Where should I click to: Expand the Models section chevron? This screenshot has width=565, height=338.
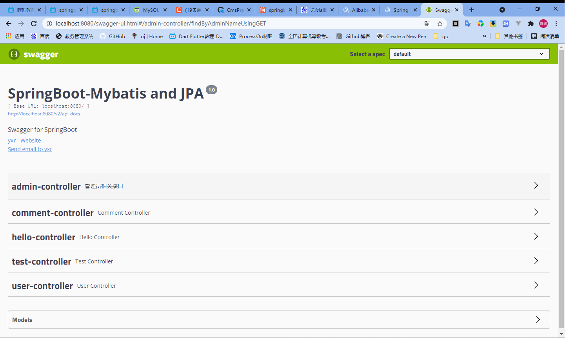(538, 320)
